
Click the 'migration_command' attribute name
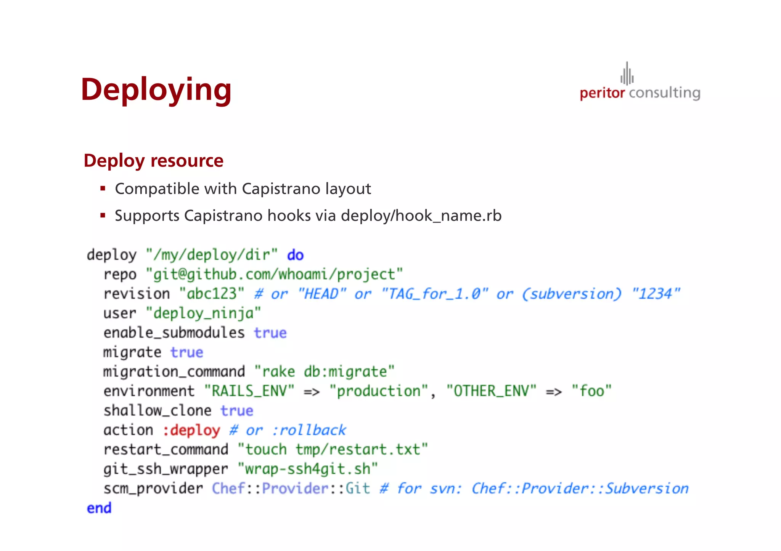point(174,372)
